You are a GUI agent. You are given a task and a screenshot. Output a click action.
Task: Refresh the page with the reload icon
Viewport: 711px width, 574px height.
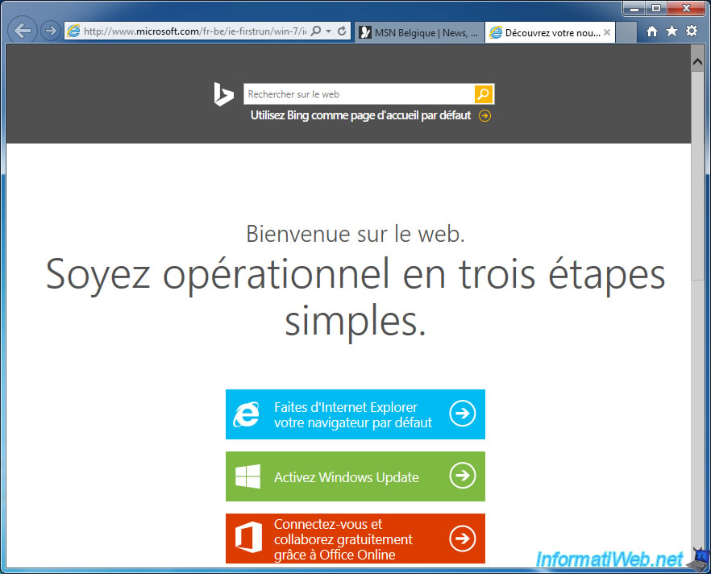tap(342, 31)
